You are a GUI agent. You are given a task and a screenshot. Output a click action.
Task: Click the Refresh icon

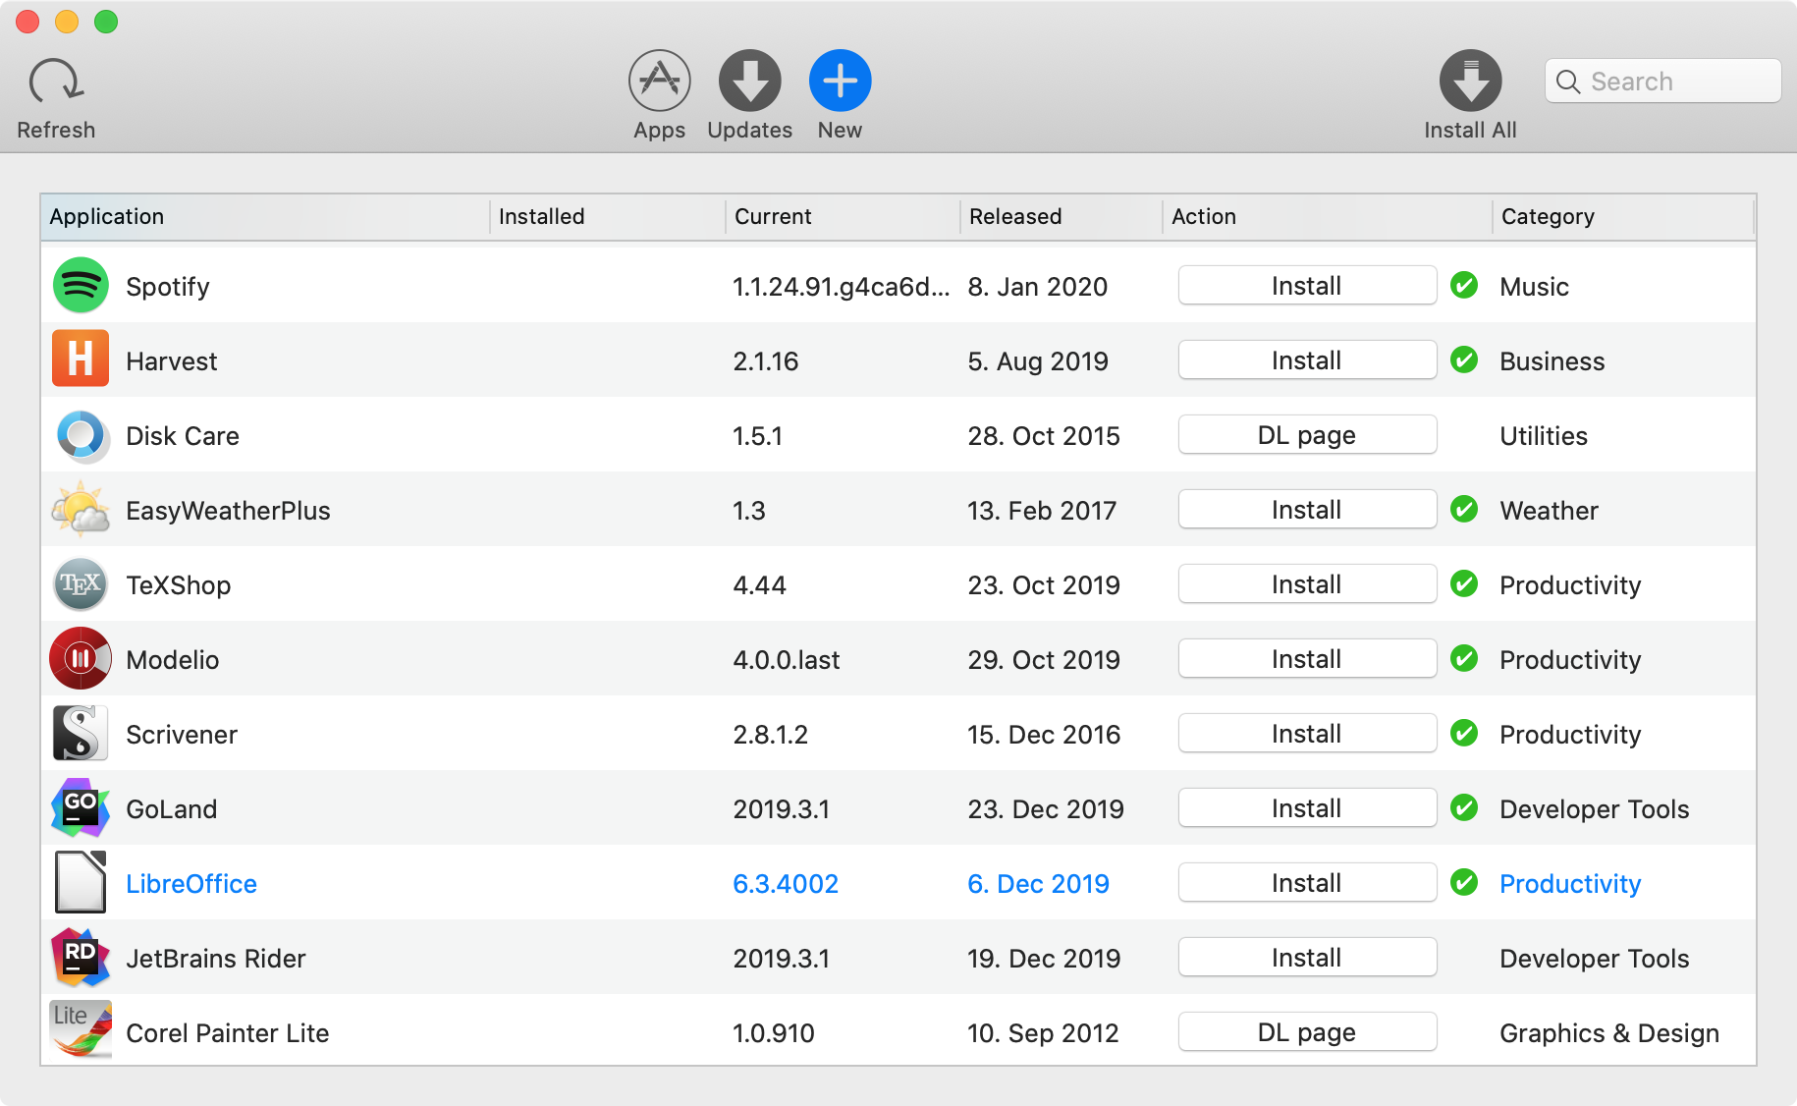coord(56,81)
